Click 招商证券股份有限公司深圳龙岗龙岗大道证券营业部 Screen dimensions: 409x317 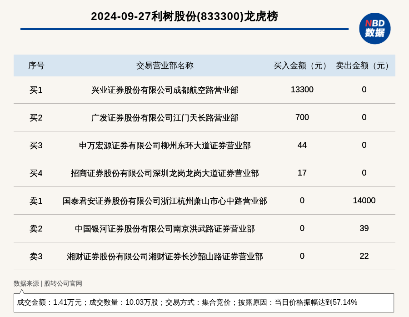[165, 173]
